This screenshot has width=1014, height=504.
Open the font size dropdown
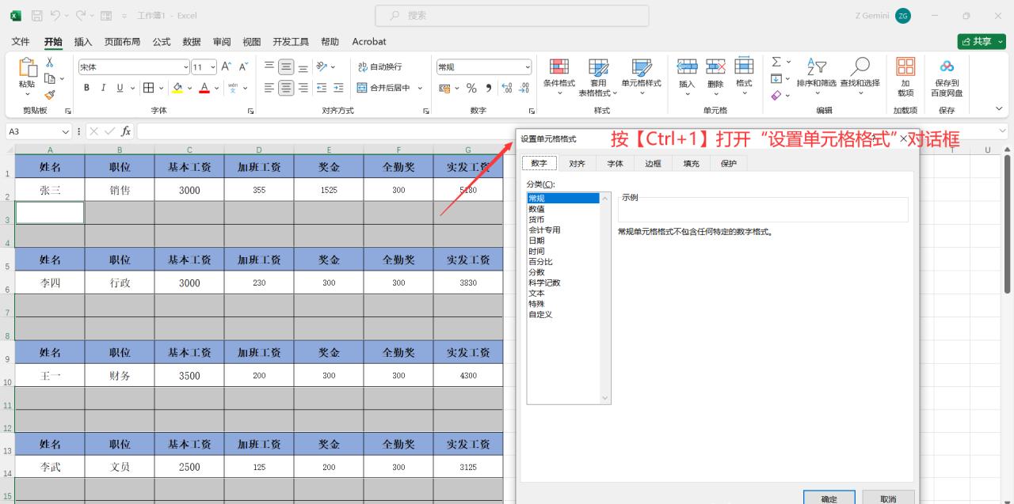coord(212,67)
